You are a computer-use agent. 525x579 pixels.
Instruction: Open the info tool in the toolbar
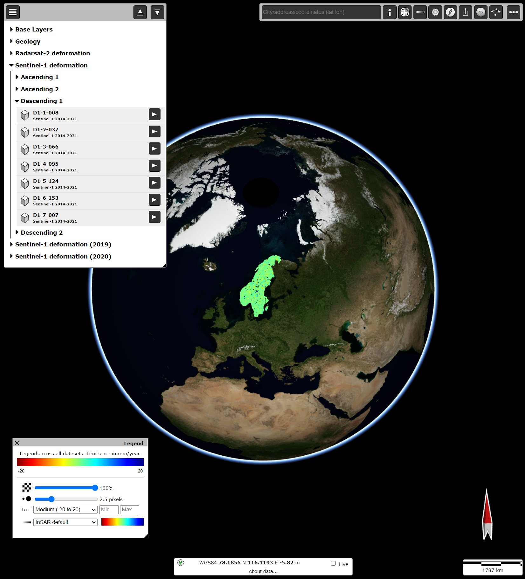pos(390,12)
